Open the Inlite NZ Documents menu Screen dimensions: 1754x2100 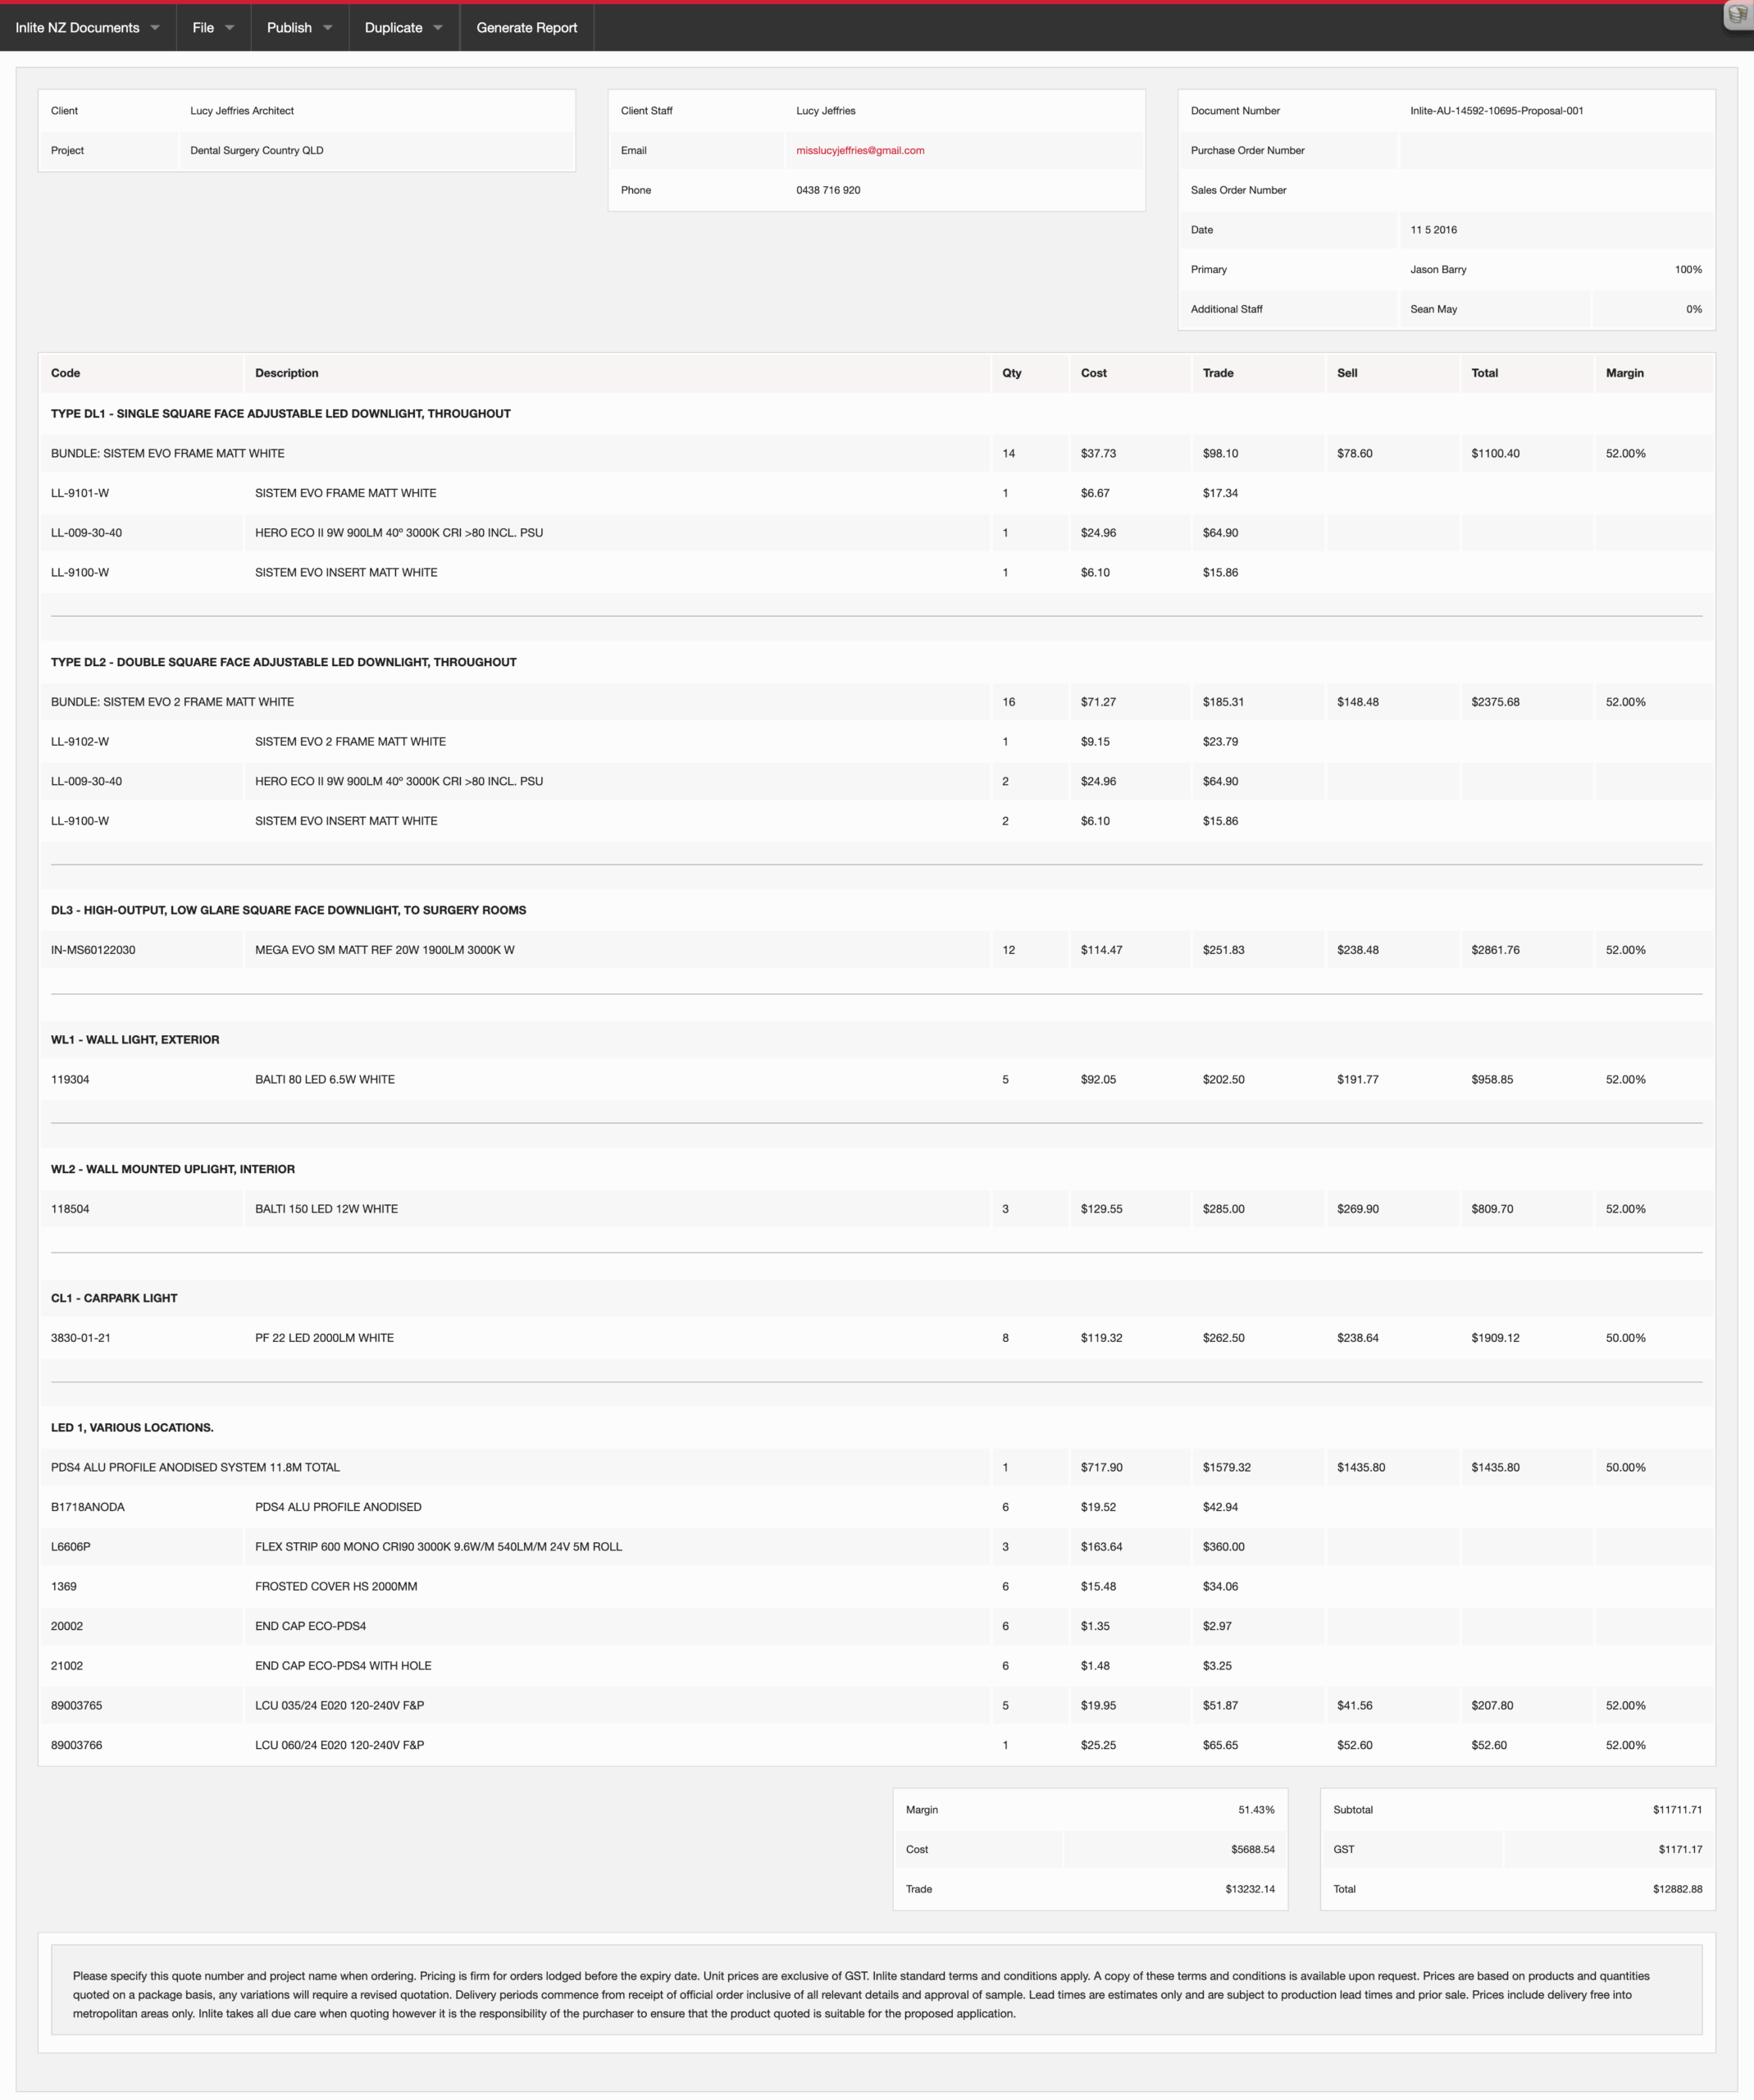[x=88, y=28]
